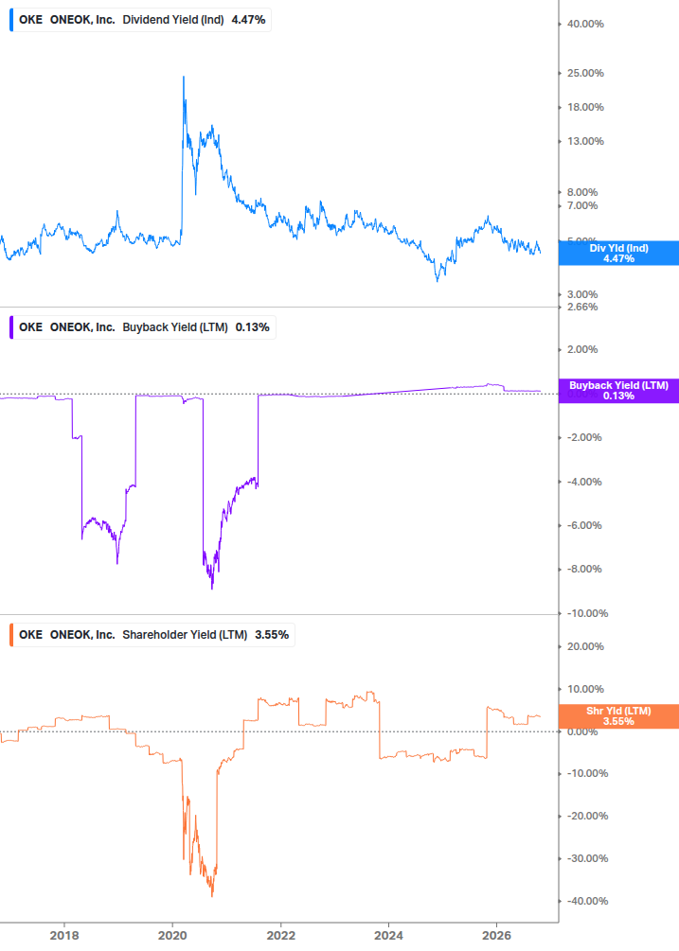The height and width of the screenshot is (951, 679).
Task: Click the 13.00% label on the dividend axis
Action: click(585, 141)
